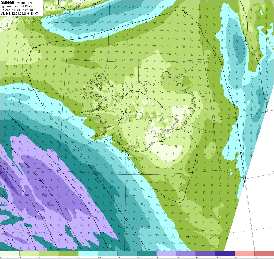Click the 'Vindur (m/s)' header text
274x259 pixels.
click(x=26, y=3)
